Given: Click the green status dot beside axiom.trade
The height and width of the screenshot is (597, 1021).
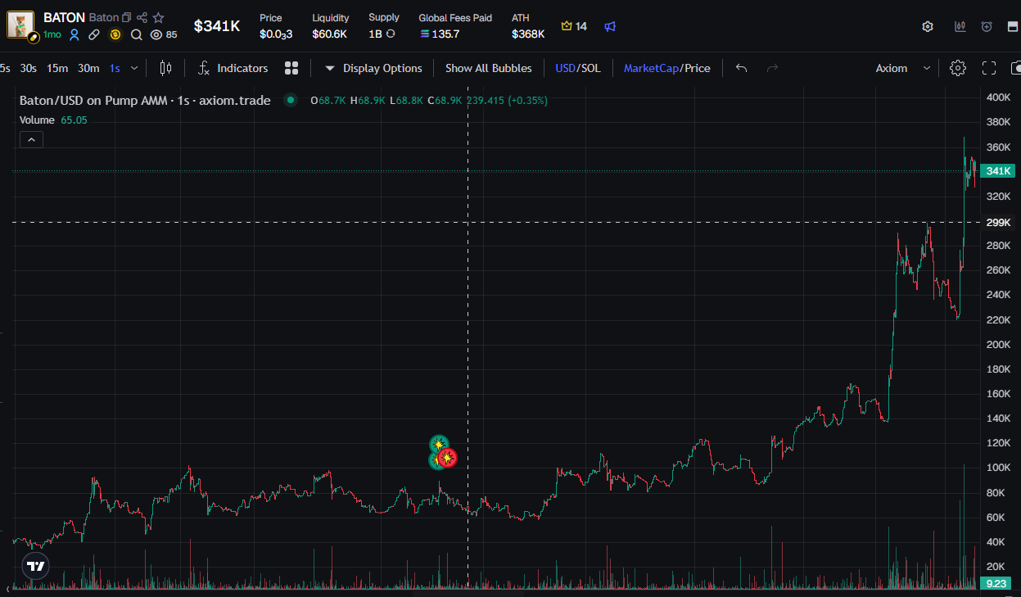Looking at the screenshot, I should (x=290, y=100).
